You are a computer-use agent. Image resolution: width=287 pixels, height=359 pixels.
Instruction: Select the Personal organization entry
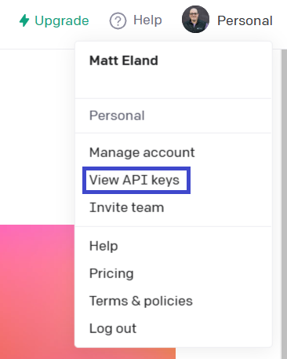pyautogui.click(x=117, y=115)
